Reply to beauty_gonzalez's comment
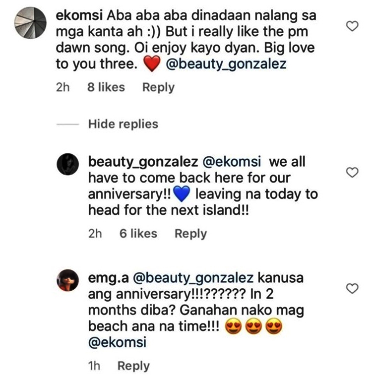 [190, 234]
